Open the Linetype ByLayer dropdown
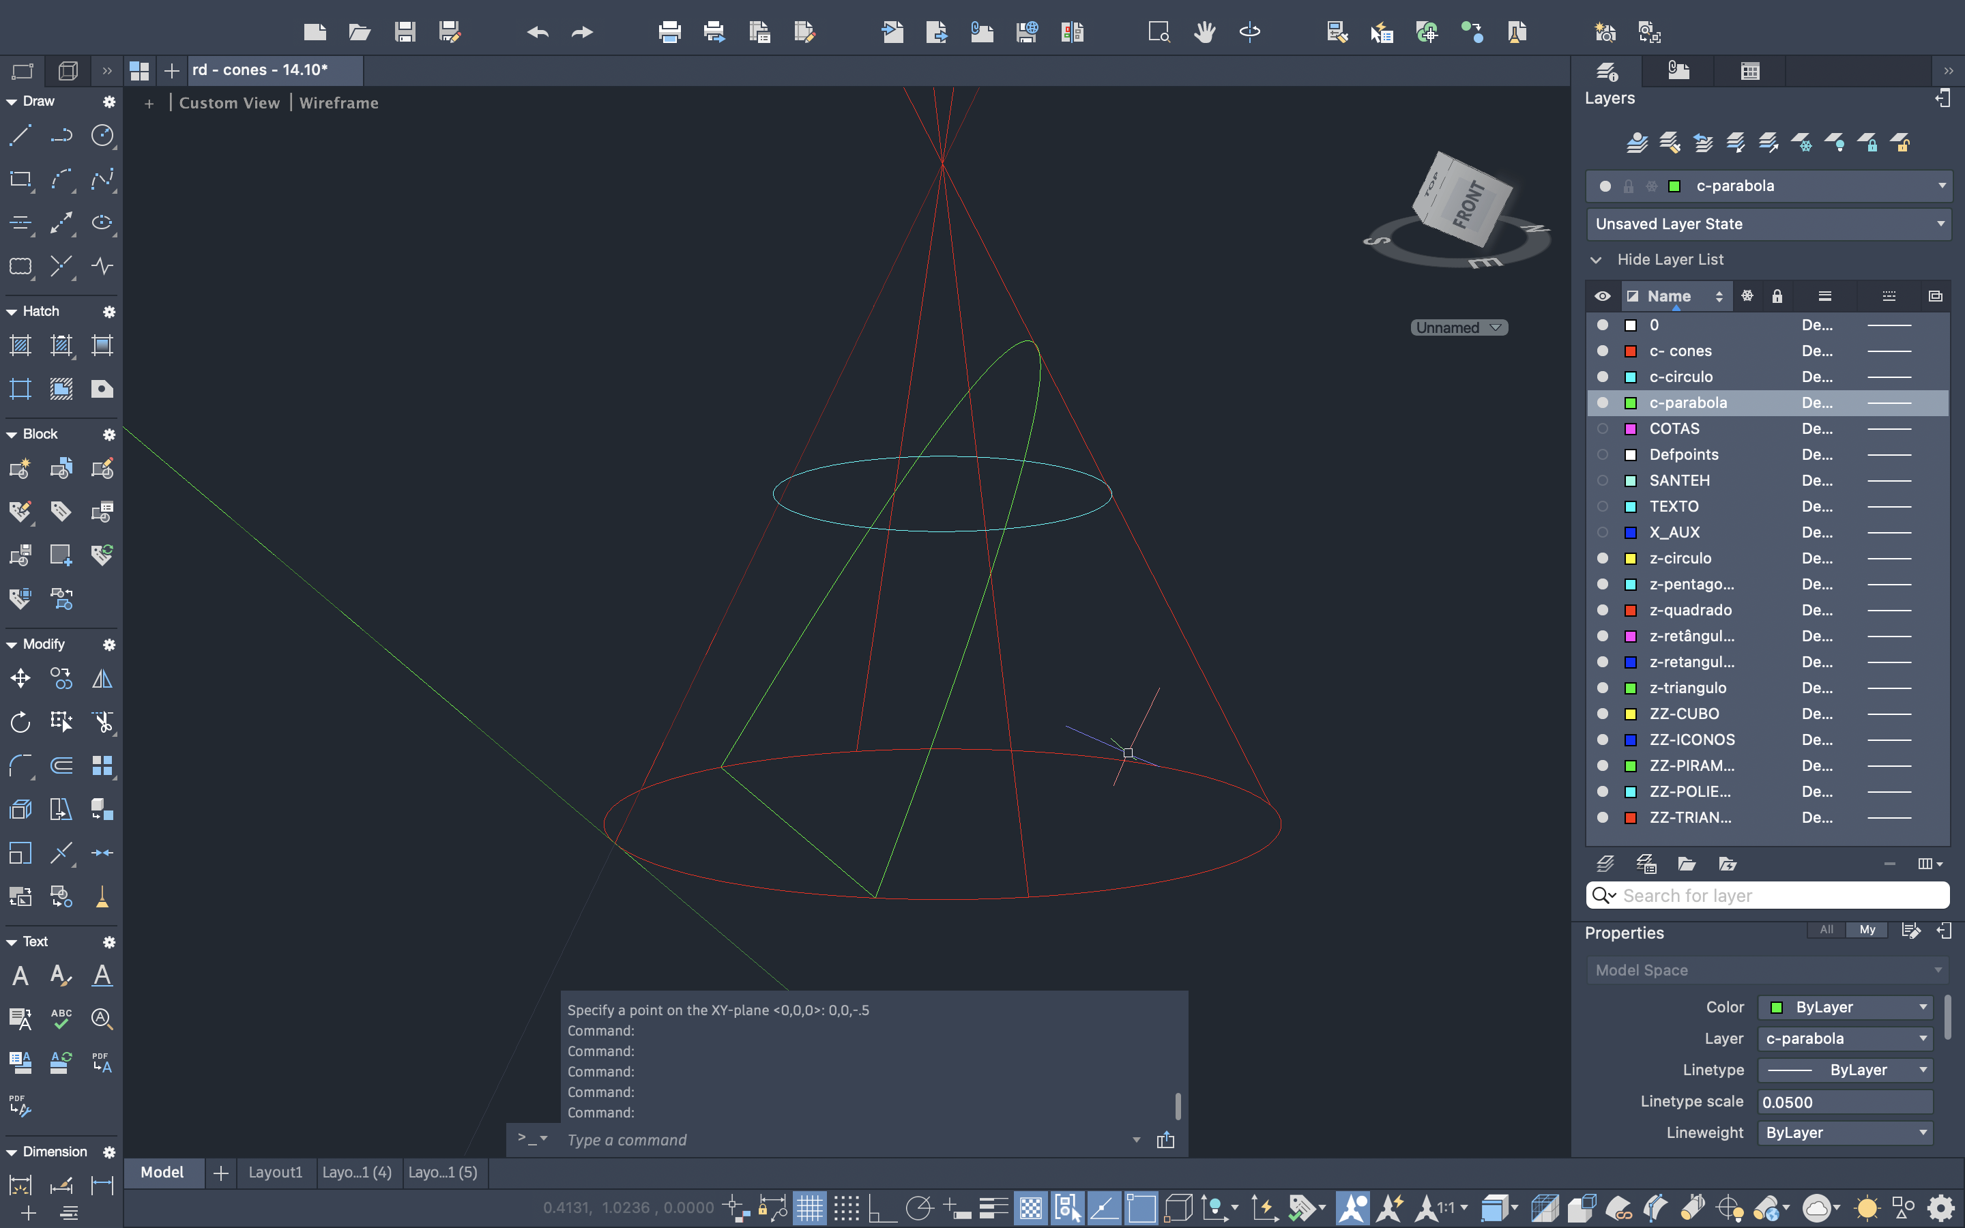Screen dimensions: 1965x1228 pos(1845,1070)
